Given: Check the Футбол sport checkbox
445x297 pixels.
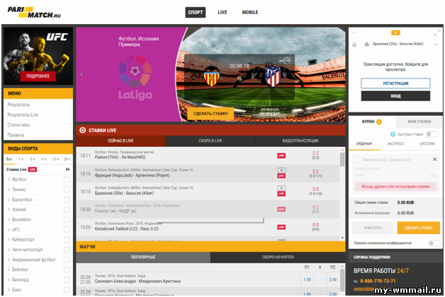Looking at the screenshot, I should [x=67, y=180].
